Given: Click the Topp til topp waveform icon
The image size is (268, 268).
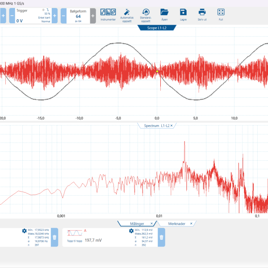Looking at the screenshot, I should click(75, 233).
